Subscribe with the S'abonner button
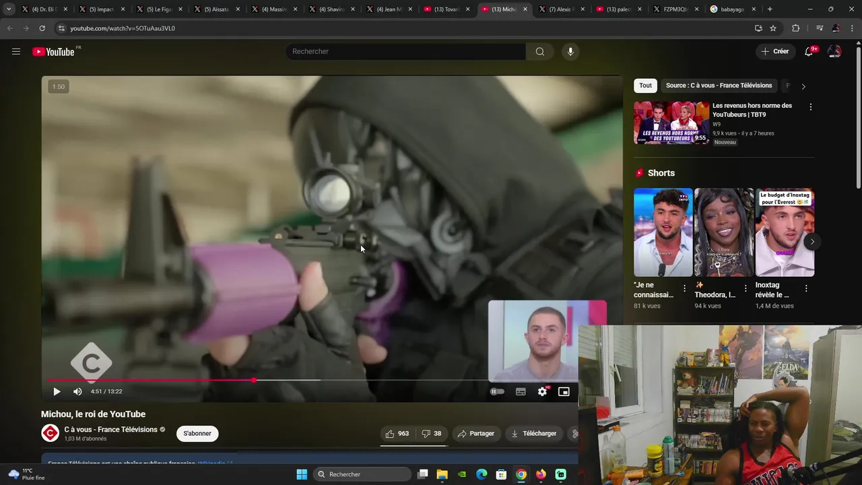 [197, 434]
